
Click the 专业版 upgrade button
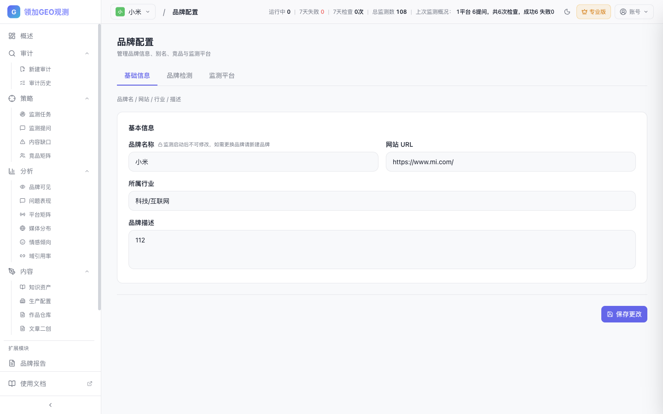click(x=593, y=12)
